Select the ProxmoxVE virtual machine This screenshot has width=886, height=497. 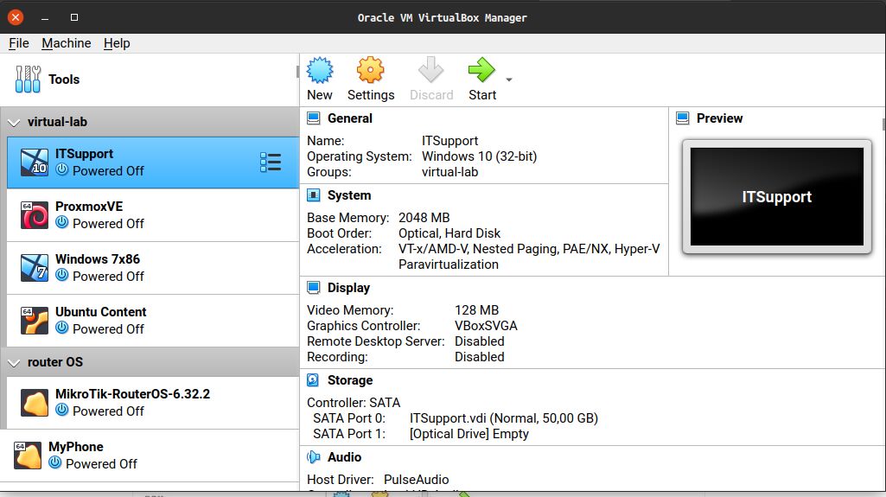(152, 215)
